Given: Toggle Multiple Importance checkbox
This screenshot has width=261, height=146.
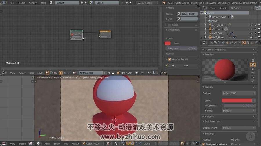Looking at the screenshot, I should (x=204, y=144).
